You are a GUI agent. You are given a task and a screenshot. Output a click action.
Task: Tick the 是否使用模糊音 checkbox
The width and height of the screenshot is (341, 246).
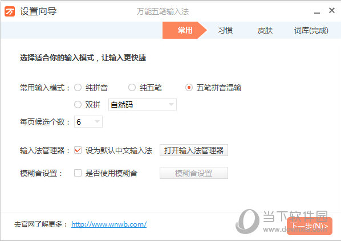pos(78,173)
